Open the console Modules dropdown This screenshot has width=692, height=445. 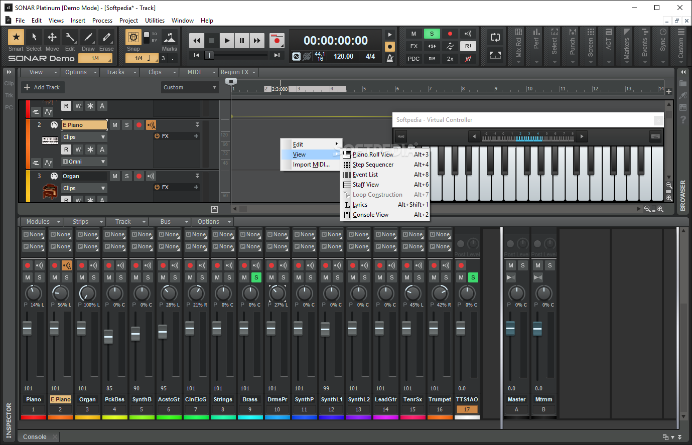[x=42, y=222]
